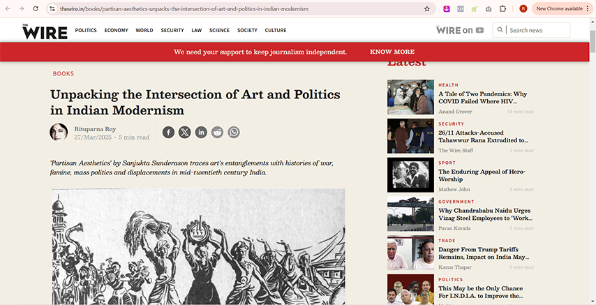The width and height of the screenshot is (596, 305).
Task: Open 'This May be the Only Chance' article
Action: click(481, 292)
